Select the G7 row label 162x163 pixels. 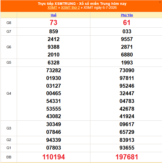[x=9, y=31]
